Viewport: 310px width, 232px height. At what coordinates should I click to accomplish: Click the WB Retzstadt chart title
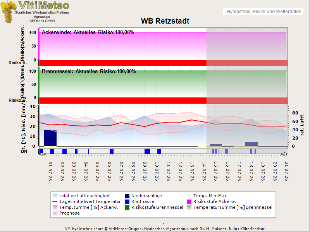click(165, 21)
